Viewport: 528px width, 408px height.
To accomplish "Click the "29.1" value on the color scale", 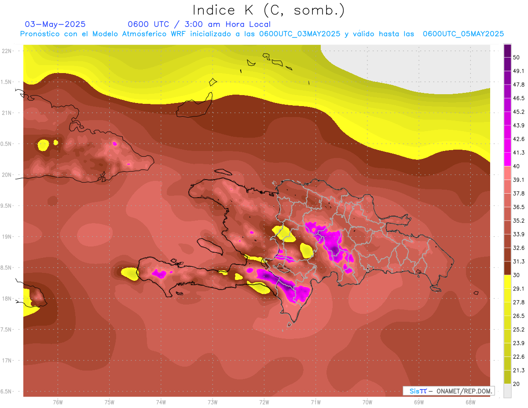I will click(x=519, y=289).
